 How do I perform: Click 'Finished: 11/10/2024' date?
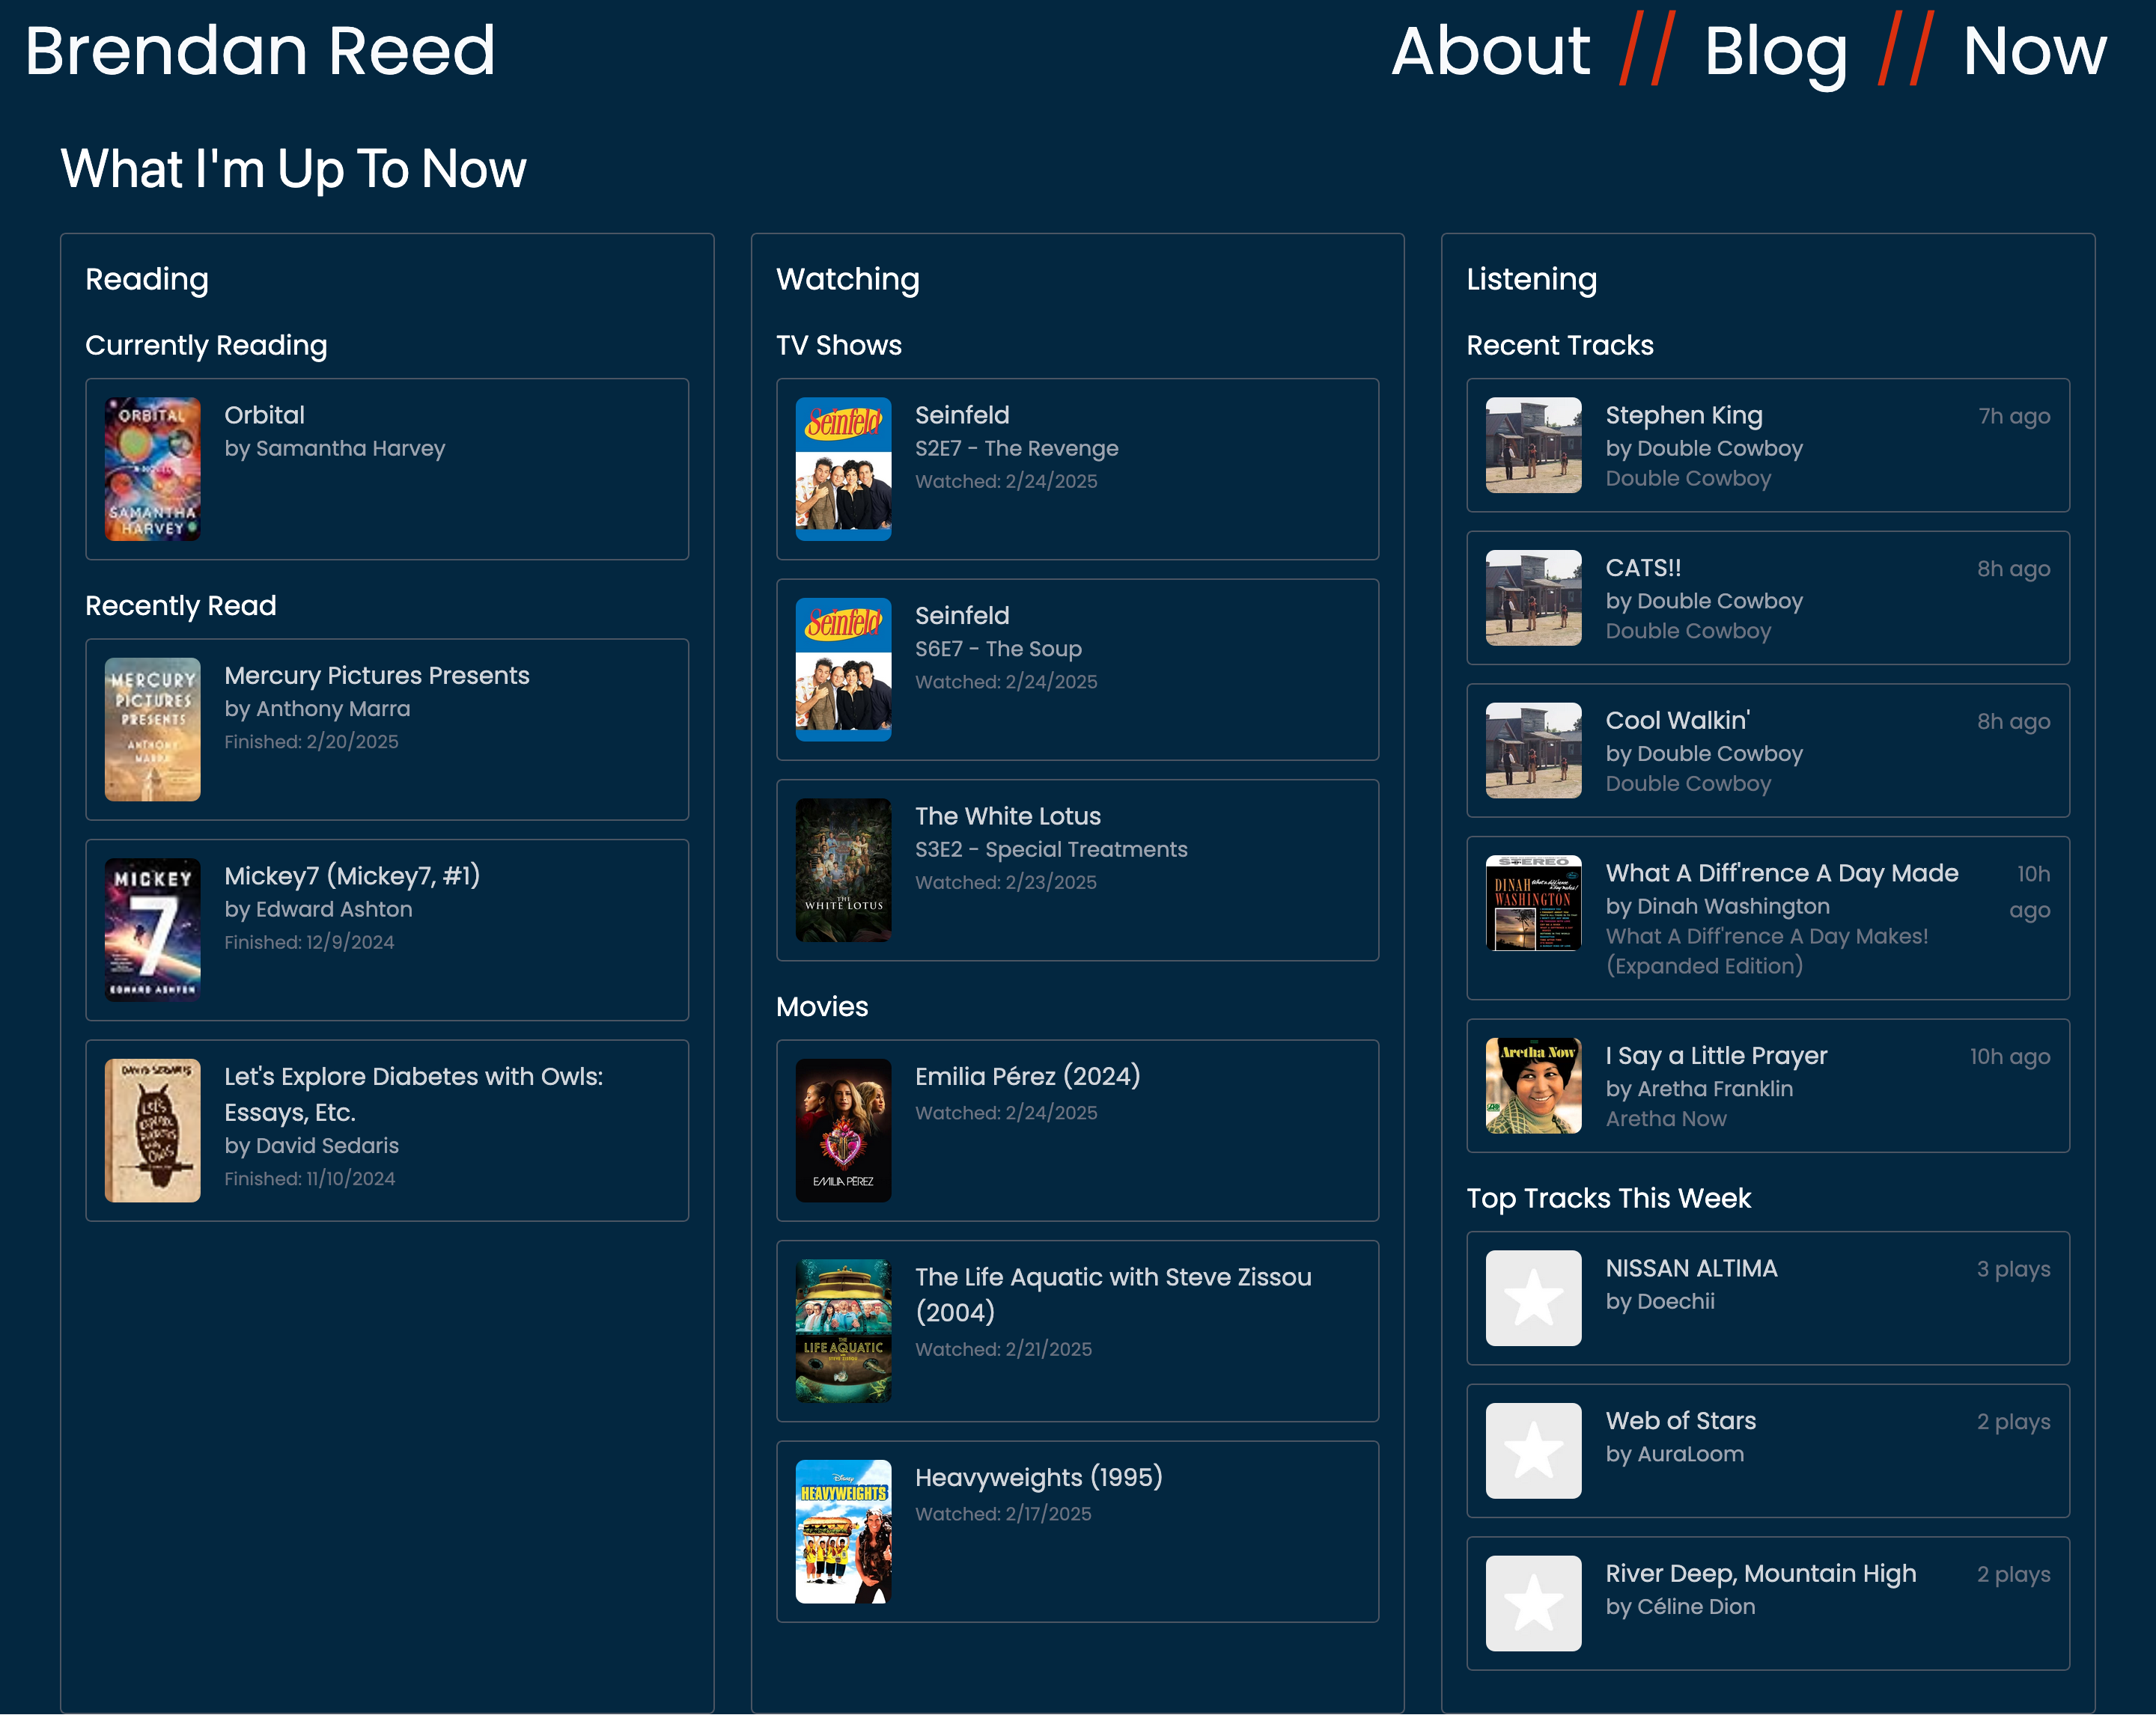309,1179
